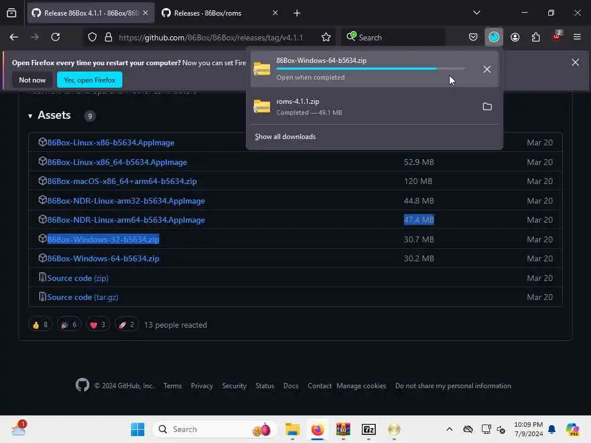591x443 pixels.
Task: Close the Release 86Box 4.1.1 tab
Action: pos(145,13)
